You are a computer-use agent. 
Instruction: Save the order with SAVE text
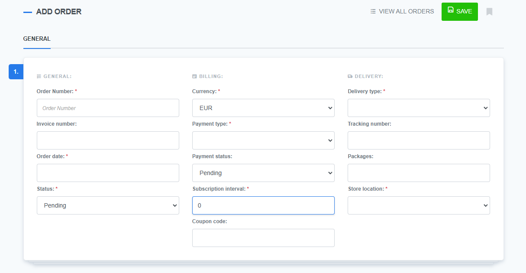click(x=464, y=12)
